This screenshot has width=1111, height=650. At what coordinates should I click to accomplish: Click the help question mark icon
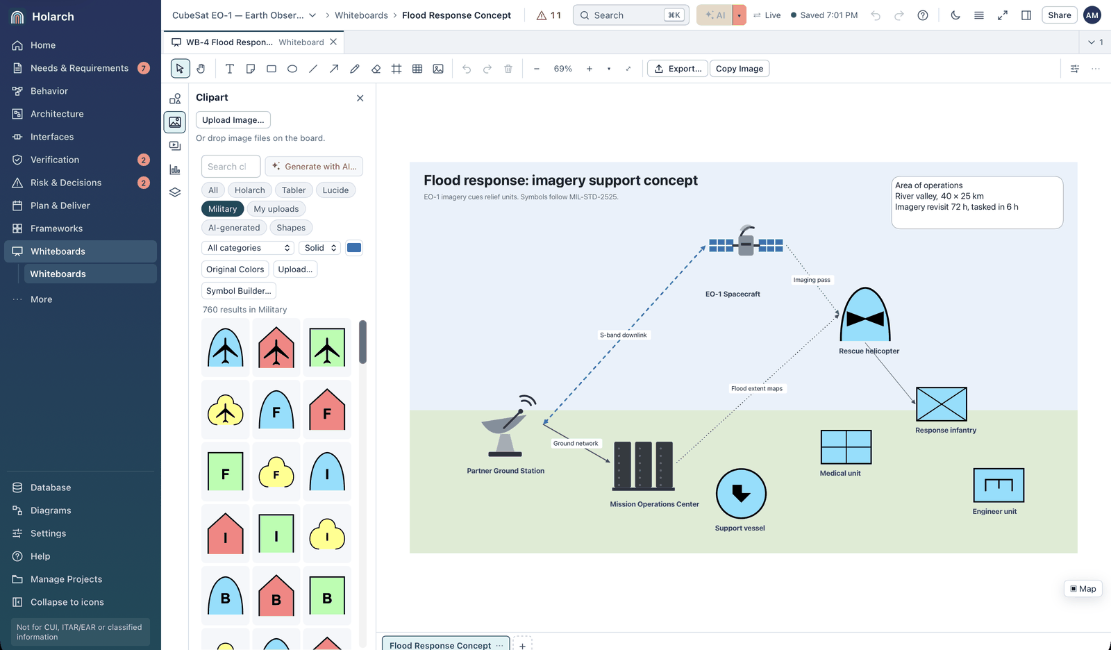[923, 15]
